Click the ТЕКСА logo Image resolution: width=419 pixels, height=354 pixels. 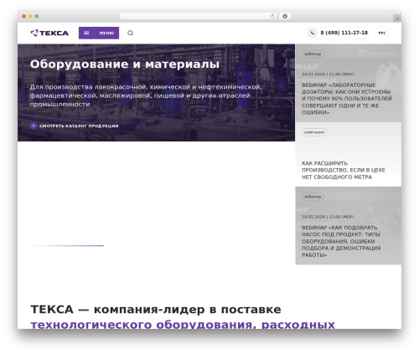pyautogui.click(x=49, y=33)
